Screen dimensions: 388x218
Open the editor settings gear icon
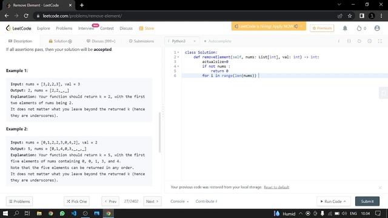point(369,41)
